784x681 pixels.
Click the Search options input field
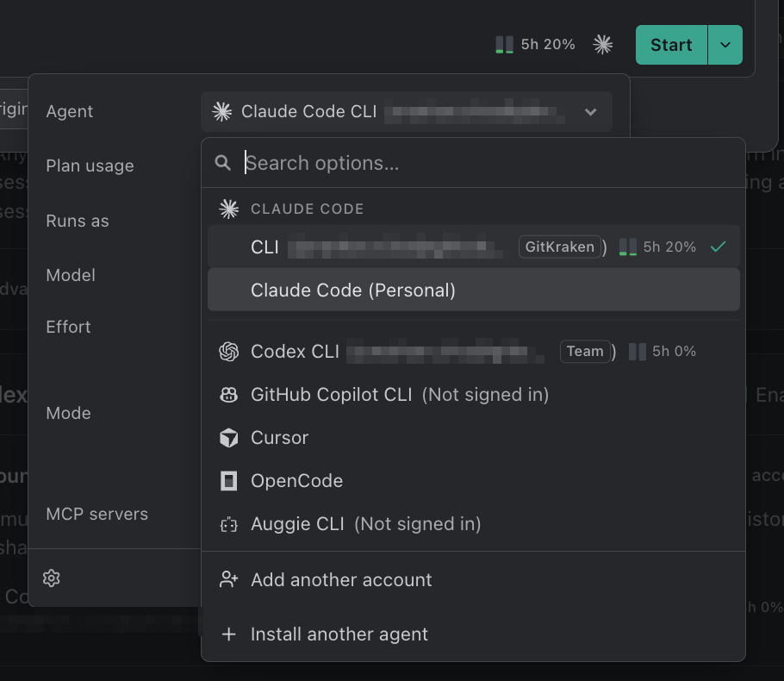click(x=473, y=163)
